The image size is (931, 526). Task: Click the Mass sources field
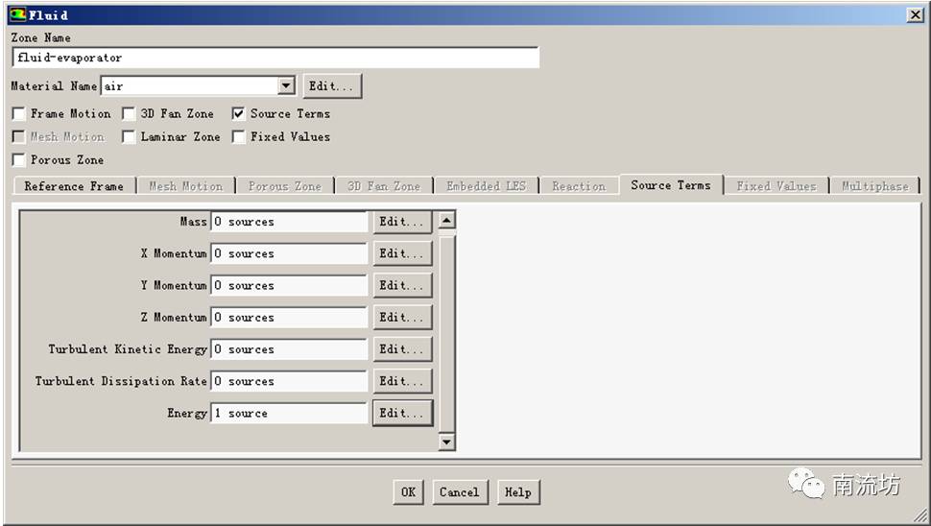[289, 222]
